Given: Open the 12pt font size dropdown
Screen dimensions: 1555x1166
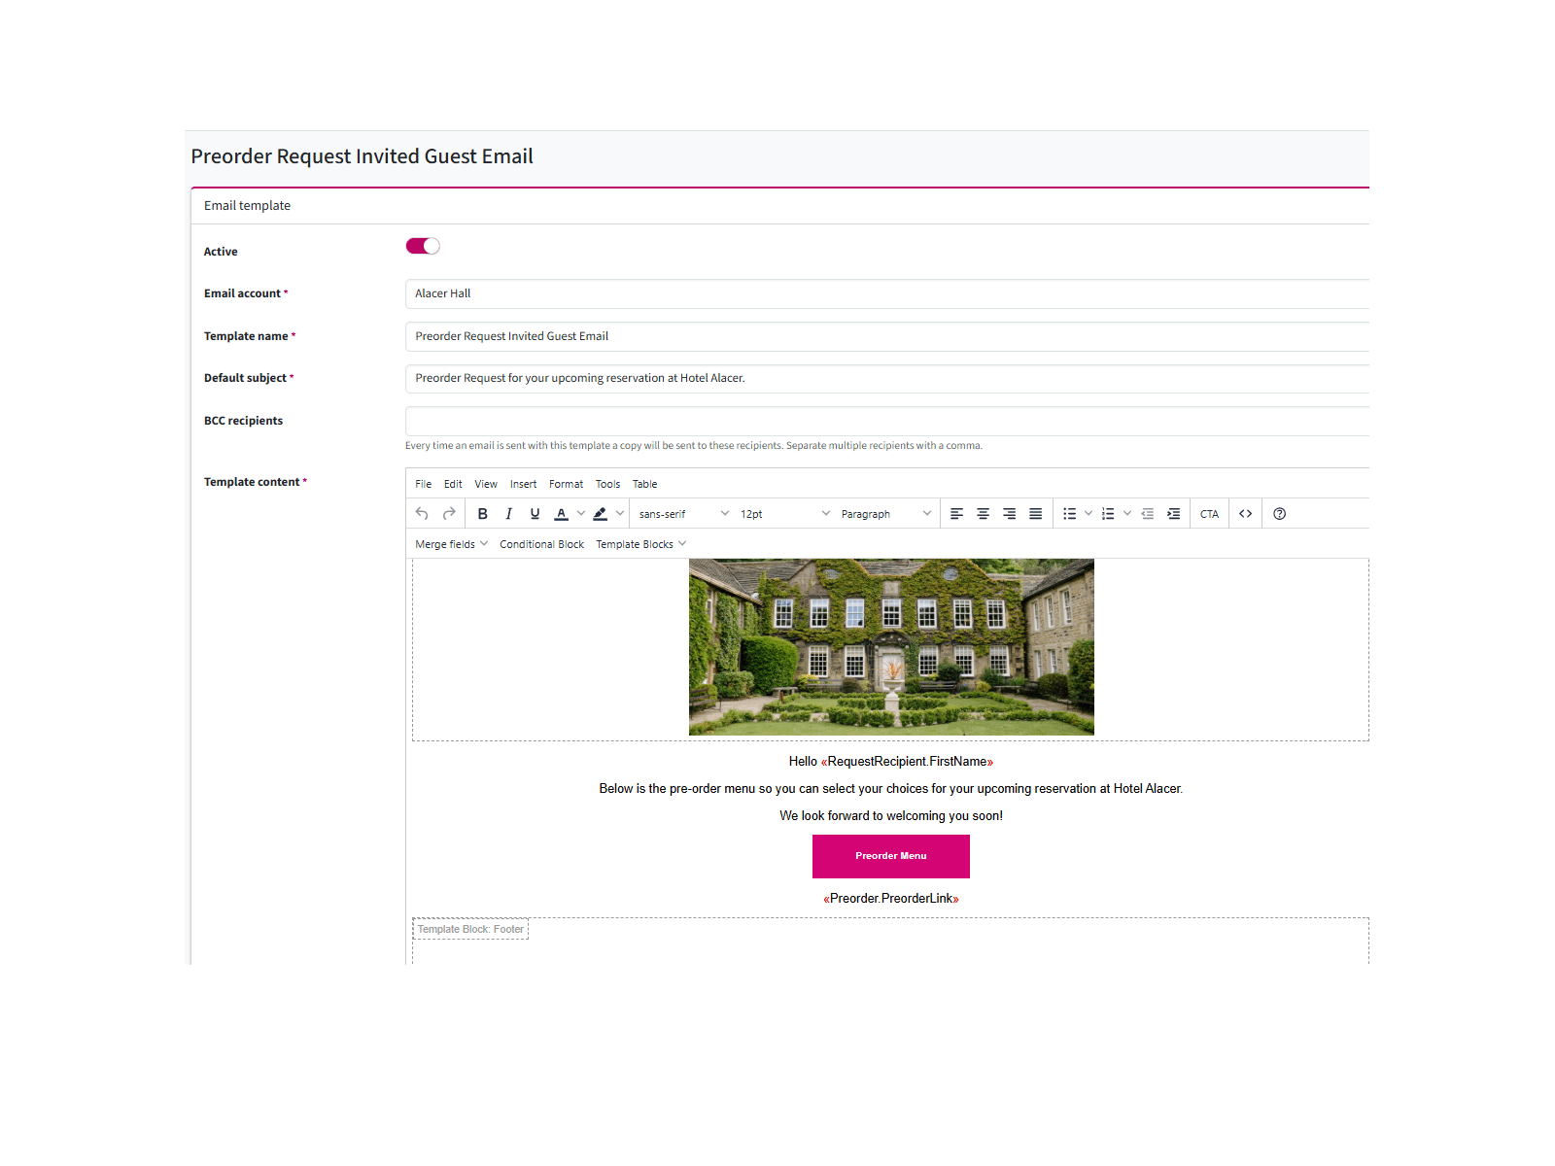Looking at the screenshot, I should 784,514.
